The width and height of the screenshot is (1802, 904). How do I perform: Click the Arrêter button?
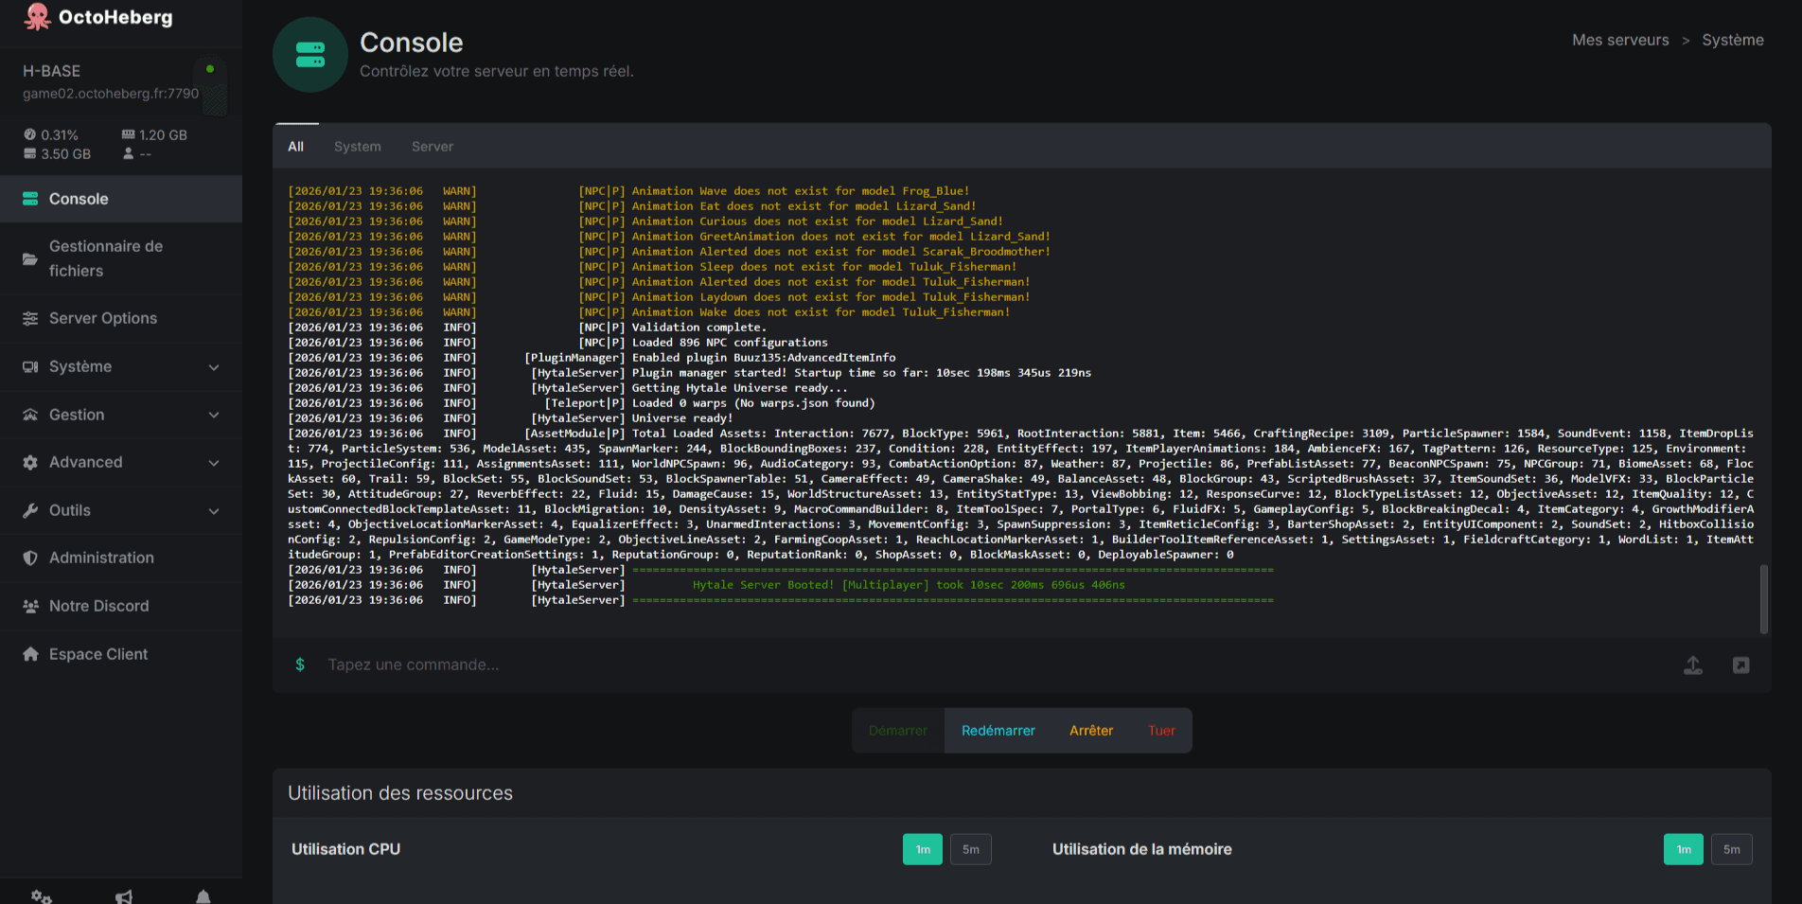(x=1091, y=731)
